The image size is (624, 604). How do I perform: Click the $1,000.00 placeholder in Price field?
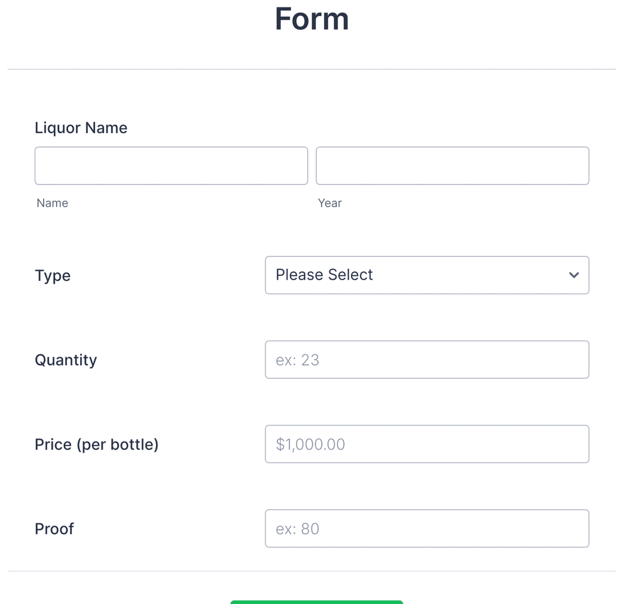310,444
